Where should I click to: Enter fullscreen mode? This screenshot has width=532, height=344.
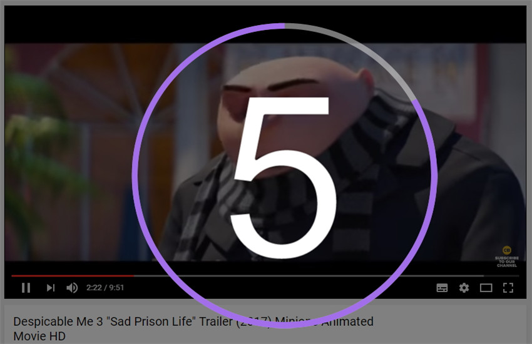(x=508, y=288)
